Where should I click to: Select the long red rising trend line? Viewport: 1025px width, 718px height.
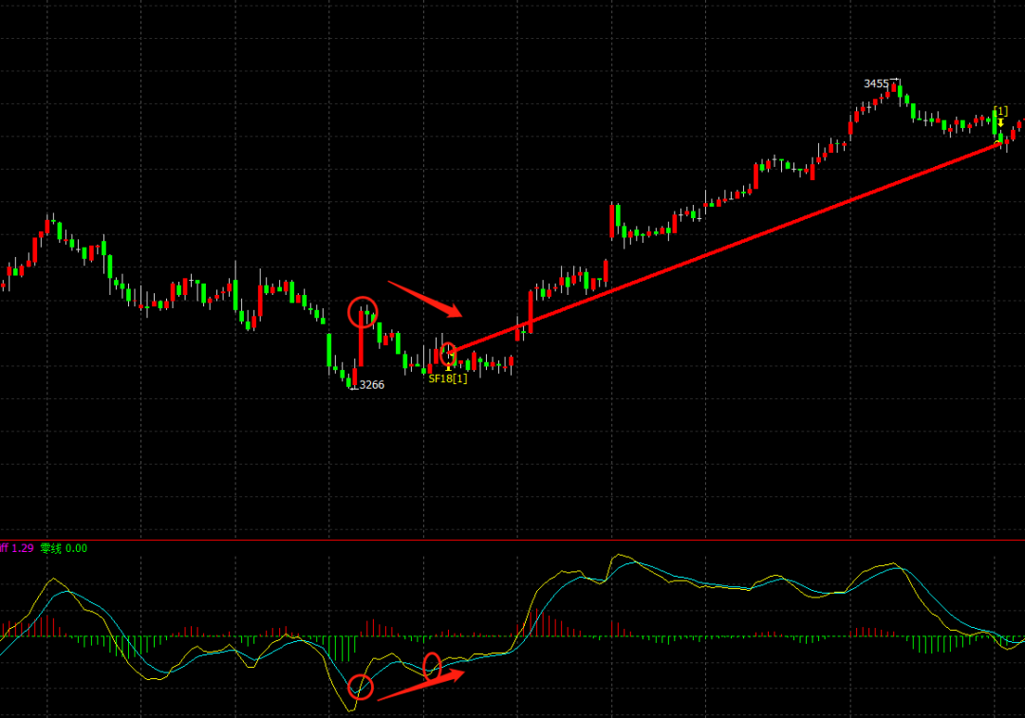[x=721, y=249]
